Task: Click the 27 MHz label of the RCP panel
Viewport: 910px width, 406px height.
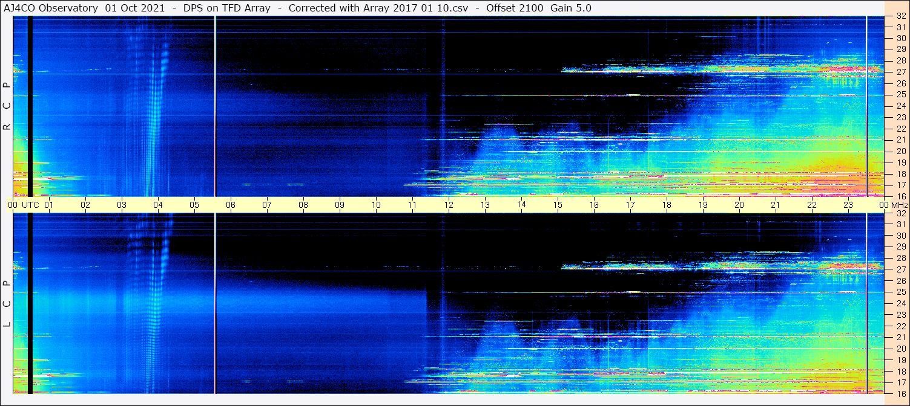Action: pos(900,72)
